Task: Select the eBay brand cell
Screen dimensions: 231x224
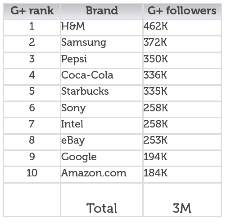Action: click(x=102, y=142)
